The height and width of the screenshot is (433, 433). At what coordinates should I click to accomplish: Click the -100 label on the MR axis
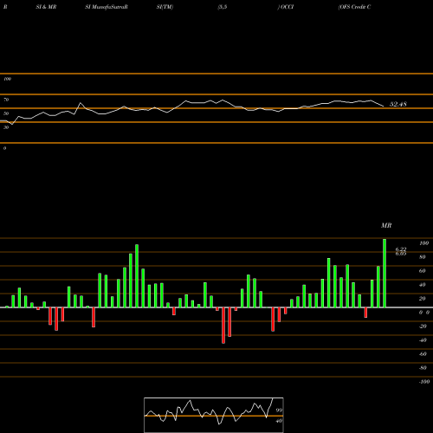(424, 382)
